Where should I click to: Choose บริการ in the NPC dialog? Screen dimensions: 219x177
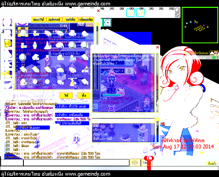click(x=97, y=130)
